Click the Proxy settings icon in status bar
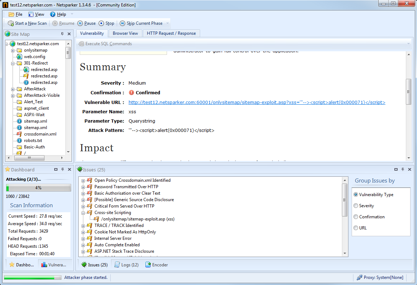Image resolution: width=417 pixels, height=285 pixels. click(359, 277)
